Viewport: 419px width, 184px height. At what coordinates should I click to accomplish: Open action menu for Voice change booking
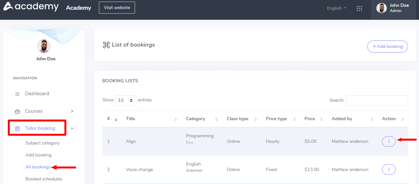click(x=388, y=169)
